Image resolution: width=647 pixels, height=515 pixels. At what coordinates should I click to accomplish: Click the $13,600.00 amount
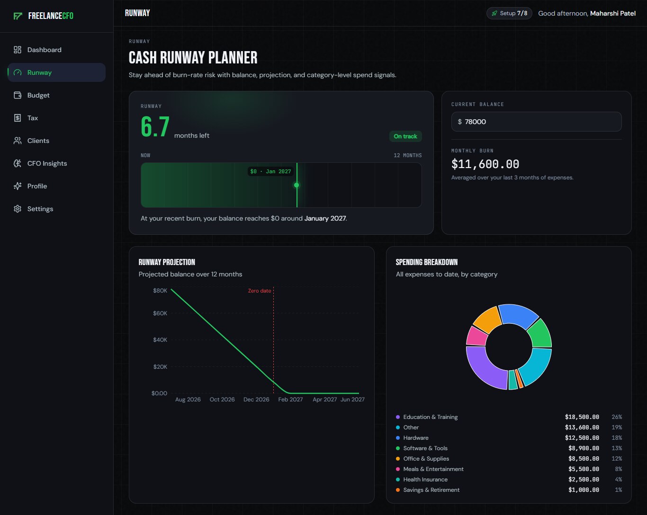coord(582,427)
